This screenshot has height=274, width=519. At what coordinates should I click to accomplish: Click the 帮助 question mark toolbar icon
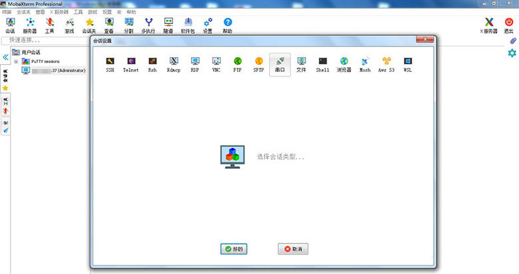click(228, 26)
